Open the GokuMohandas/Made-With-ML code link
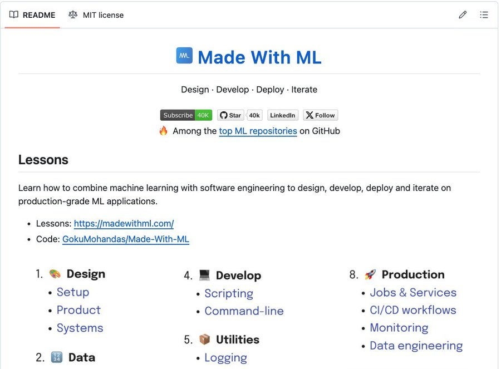501x369 pixels. 126,239
